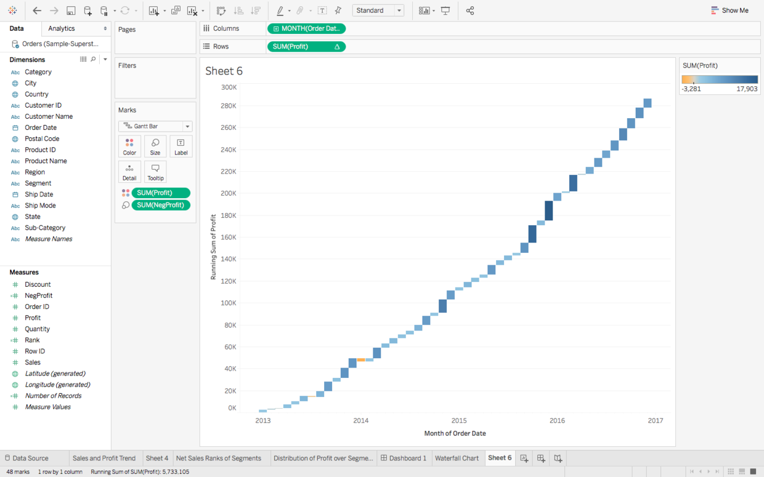Click the refresh data icon
The height and width of the screenshot is (477, 764).
tap(125, 10)
